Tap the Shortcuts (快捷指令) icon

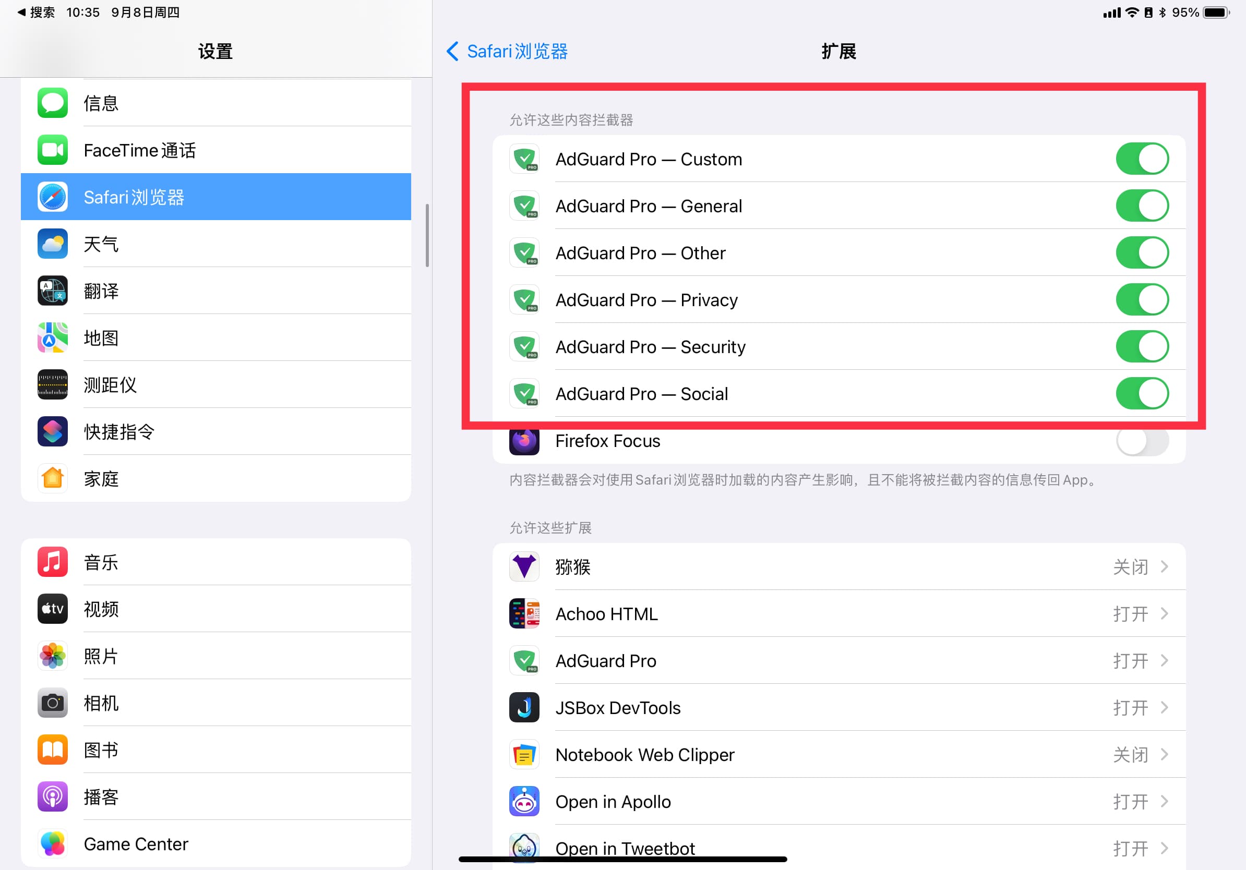click(53, 431)
